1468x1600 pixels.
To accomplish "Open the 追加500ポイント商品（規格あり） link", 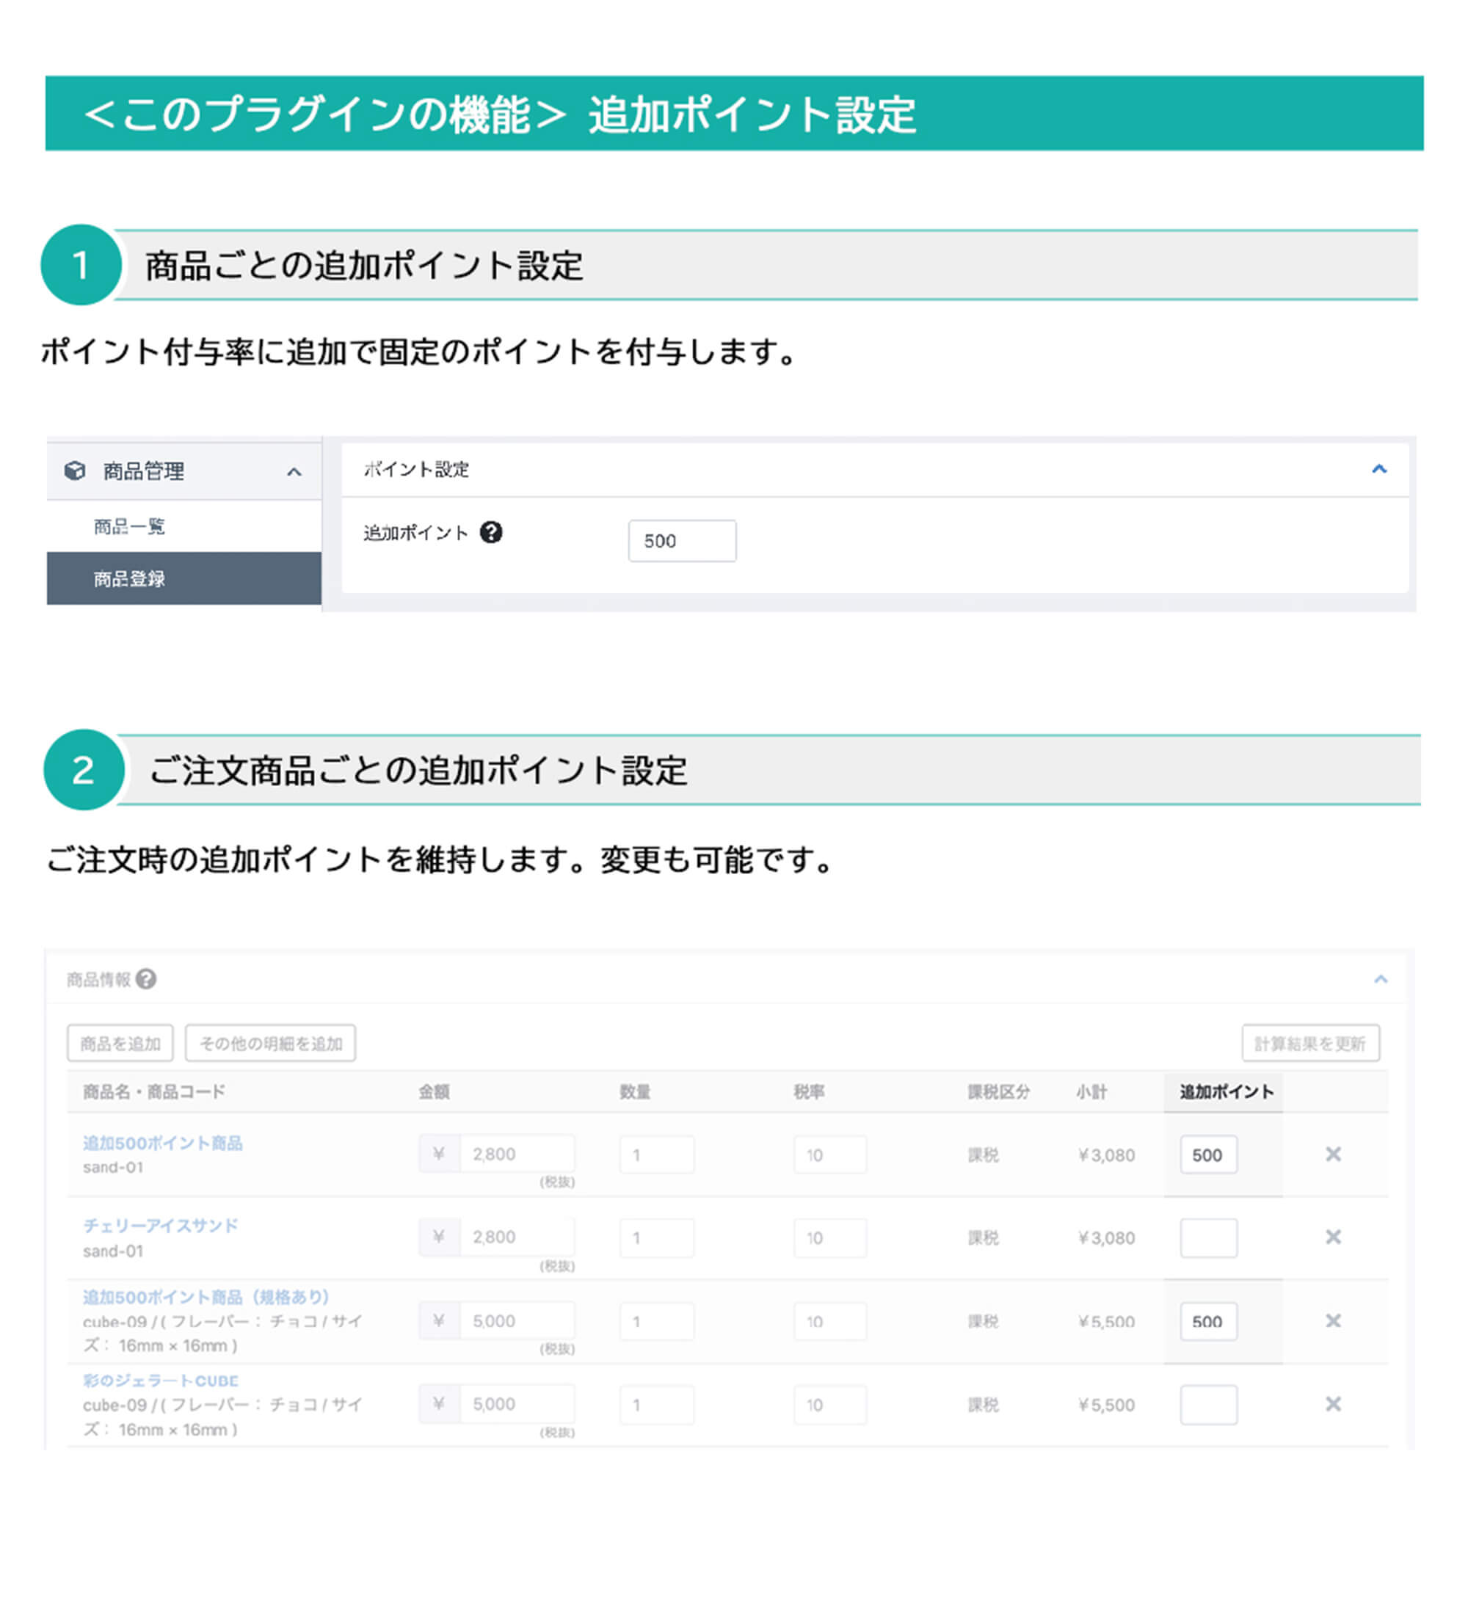I will coord(206,1298).
